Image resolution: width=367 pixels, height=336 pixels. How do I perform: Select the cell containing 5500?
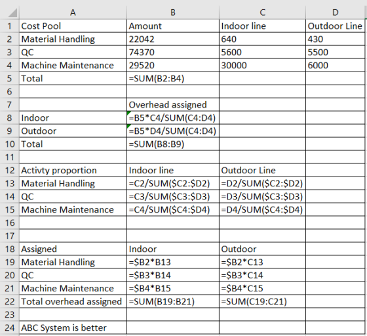pos(335,52)
